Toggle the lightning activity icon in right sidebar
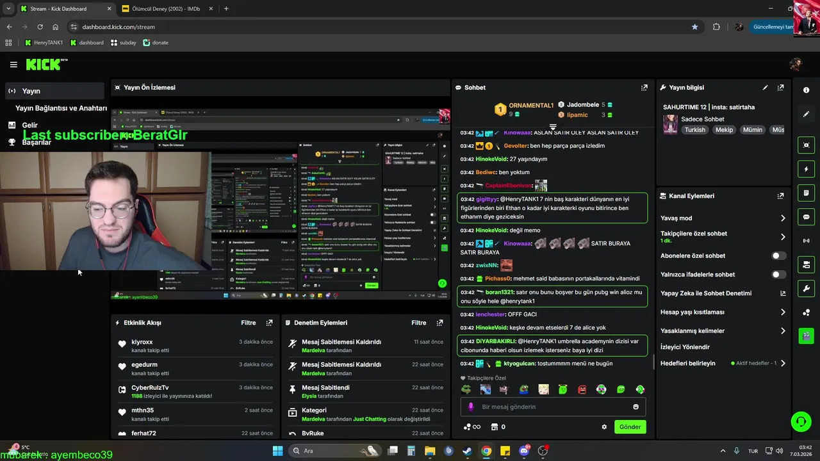This screenshot has height=461, width=820. tap(807, 169)
